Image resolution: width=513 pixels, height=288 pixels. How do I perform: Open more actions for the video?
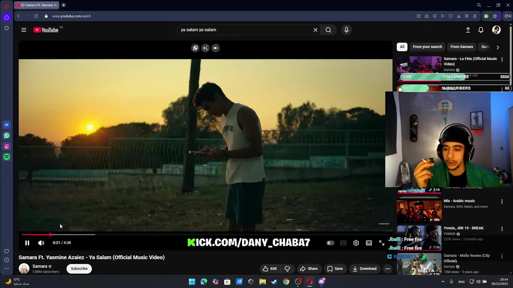tap(388, 269)
